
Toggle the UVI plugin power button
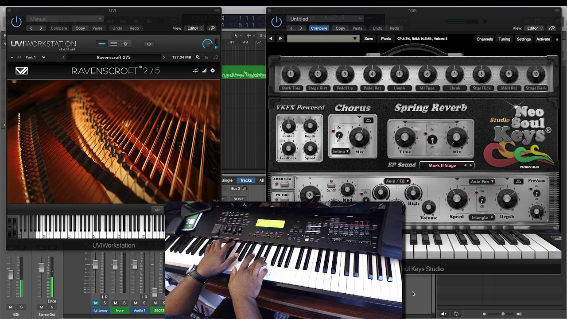[x=16, y=21]
